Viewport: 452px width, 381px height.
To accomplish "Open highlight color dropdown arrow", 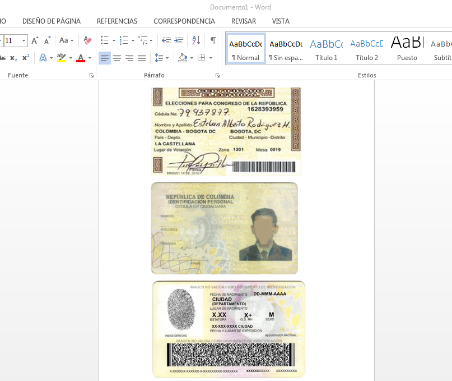I will coord(71,58).
